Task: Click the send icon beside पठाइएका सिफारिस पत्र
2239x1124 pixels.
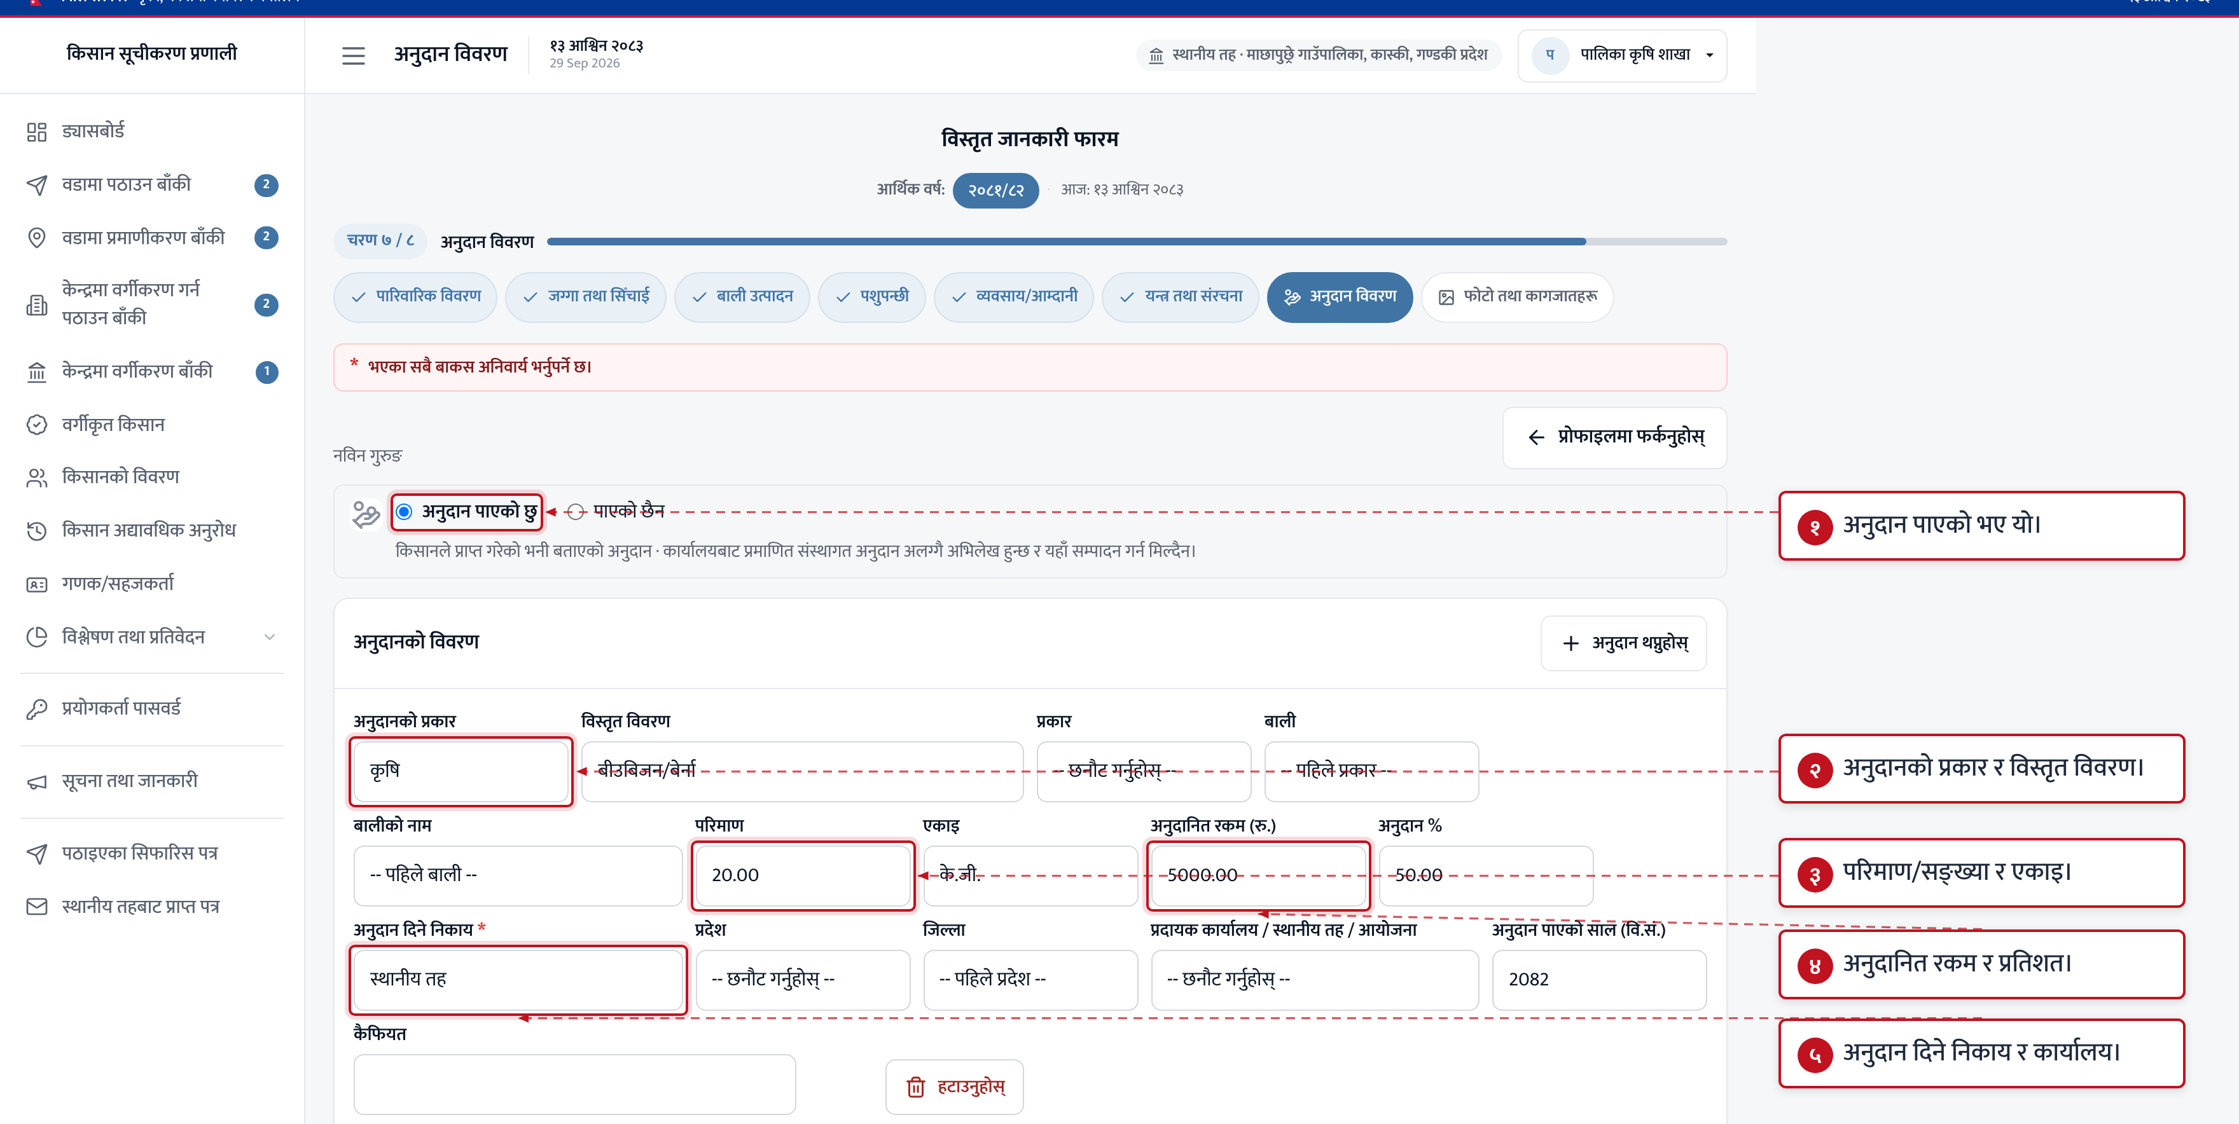Action: 36,854
